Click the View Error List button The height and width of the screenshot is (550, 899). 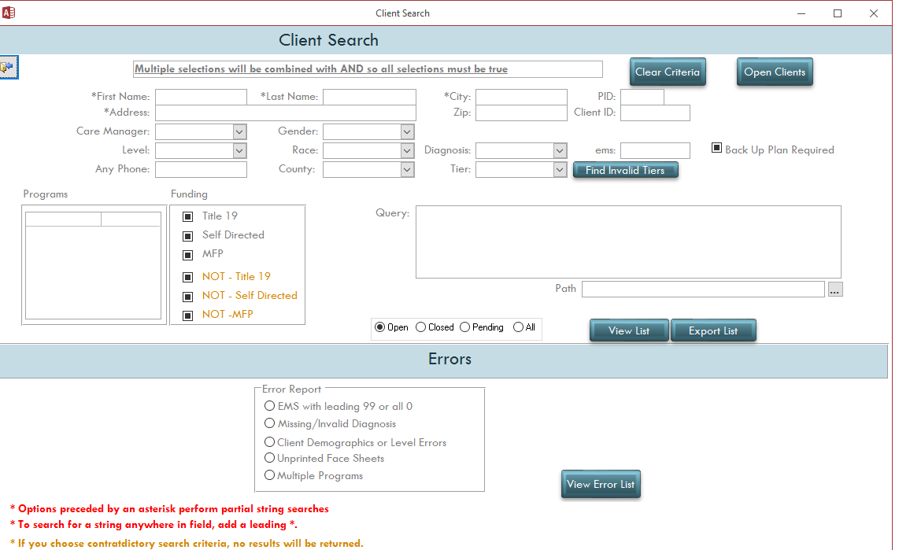601,484
